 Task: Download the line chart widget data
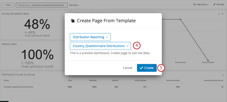219,14
